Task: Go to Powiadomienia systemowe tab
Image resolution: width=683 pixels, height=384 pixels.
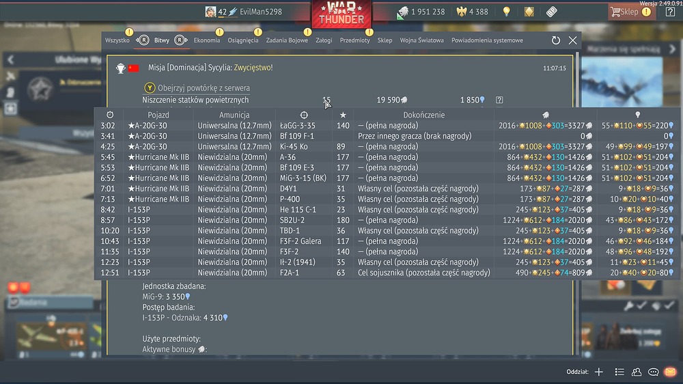Action: tap(487, 40)
